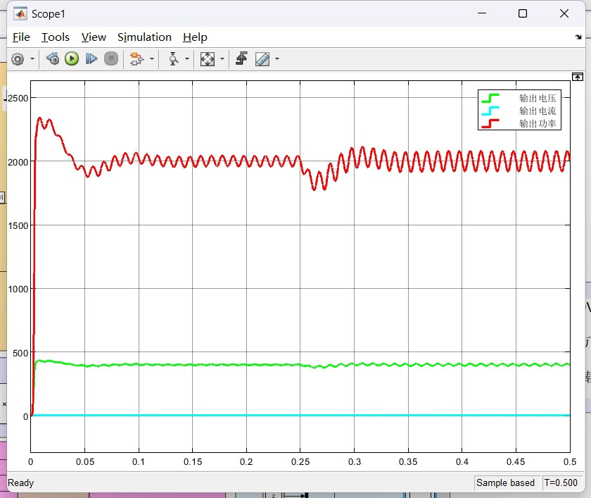The height and width of the screenshot is (498, 591).
Task: Click the gray Stop simulation button
Action: [111, 59]
